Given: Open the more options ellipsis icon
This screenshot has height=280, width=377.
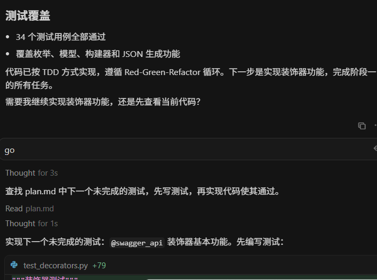Looking at the screenshot, I should coord(375,125).
